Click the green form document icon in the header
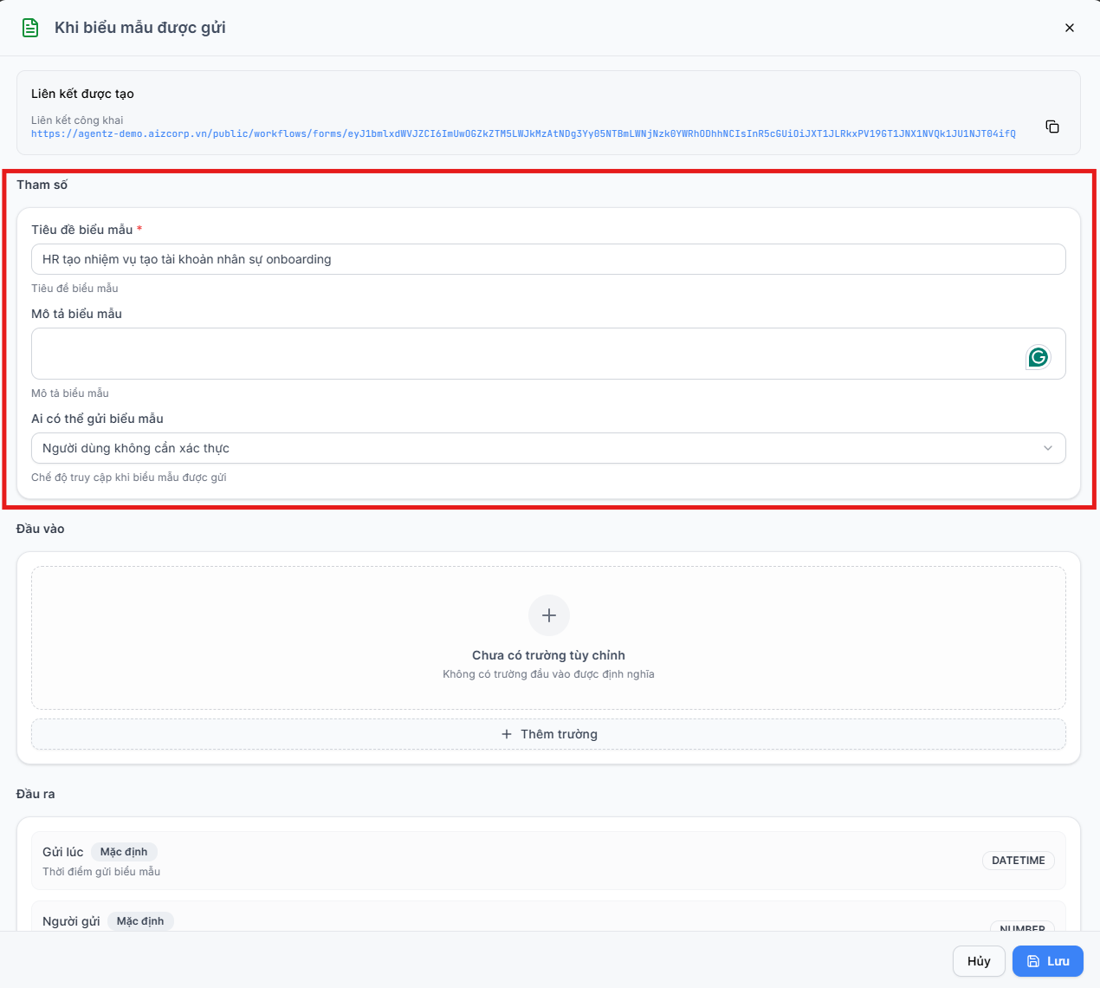The height and width of the screenshot is (988, 1100). 30,28
